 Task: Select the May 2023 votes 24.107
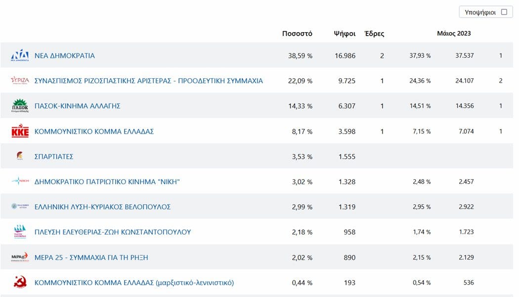click(465, 81)
